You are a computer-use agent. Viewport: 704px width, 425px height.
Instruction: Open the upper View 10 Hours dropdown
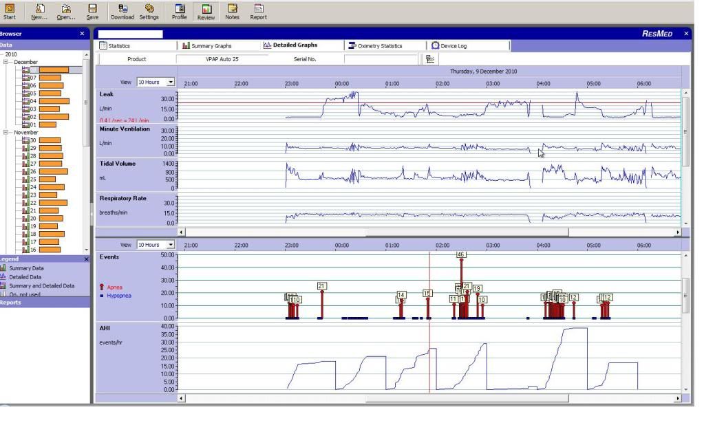pyautogui.click(x=171, y=82)
